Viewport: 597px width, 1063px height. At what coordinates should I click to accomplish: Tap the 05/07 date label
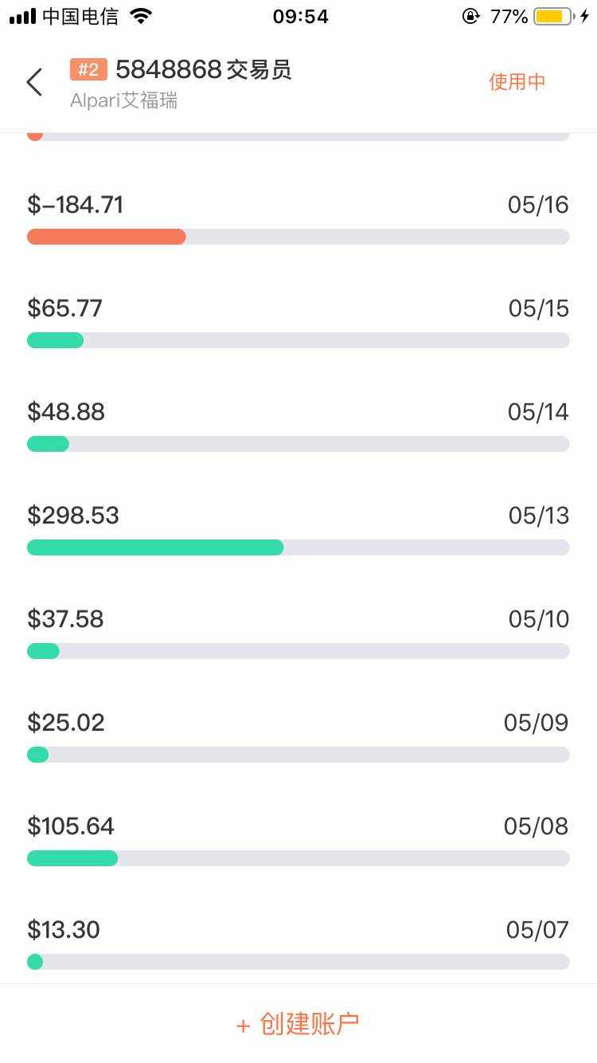[x=537, y=930]
